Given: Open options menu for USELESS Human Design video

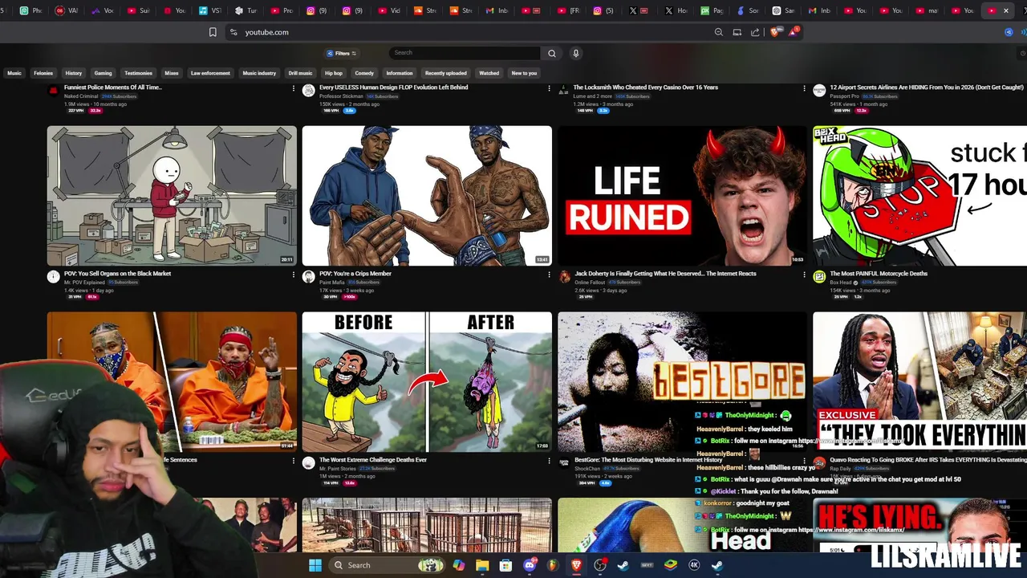Looking at the screenshot, I should pos(549,88).
